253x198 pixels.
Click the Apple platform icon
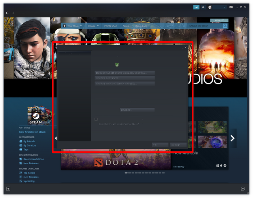[221, 166]
